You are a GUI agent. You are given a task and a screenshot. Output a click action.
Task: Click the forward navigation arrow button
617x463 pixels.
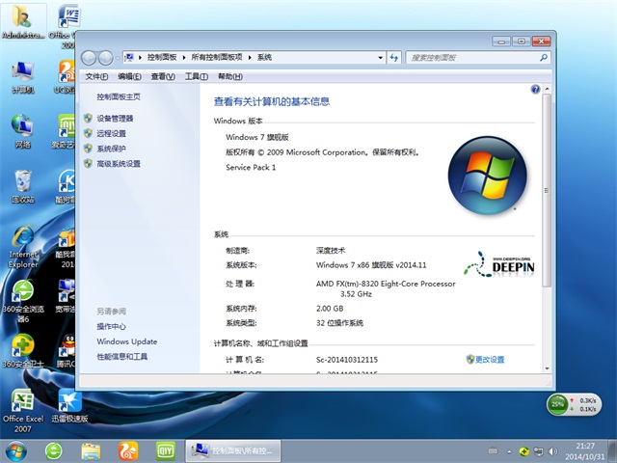[x=105, y=58]
